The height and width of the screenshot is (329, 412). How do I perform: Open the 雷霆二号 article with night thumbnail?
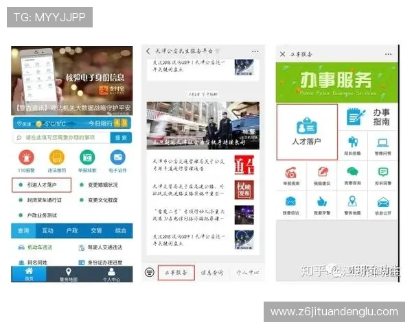(x=203, y=215)
